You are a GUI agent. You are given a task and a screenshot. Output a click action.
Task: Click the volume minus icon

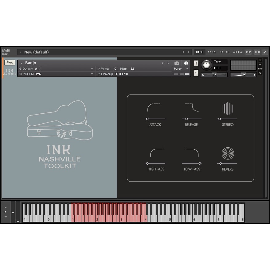tap(232, 75)
